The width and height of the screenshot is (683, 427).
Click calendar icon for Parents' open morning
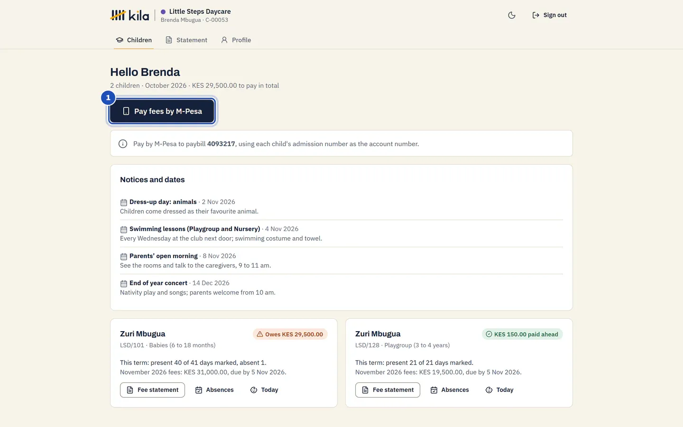[123, 256]
